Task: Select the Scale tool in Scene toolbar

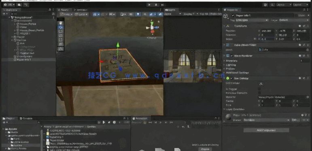Action: (60, 35)
